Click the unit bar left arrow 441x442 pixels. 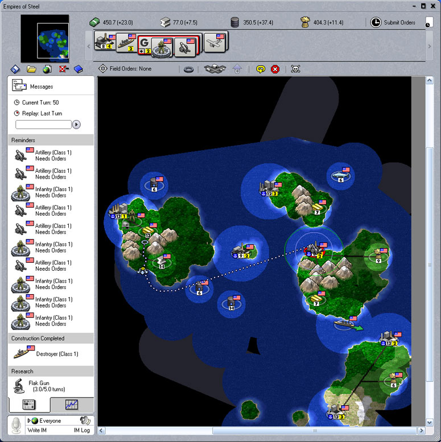tap(89, 46)
